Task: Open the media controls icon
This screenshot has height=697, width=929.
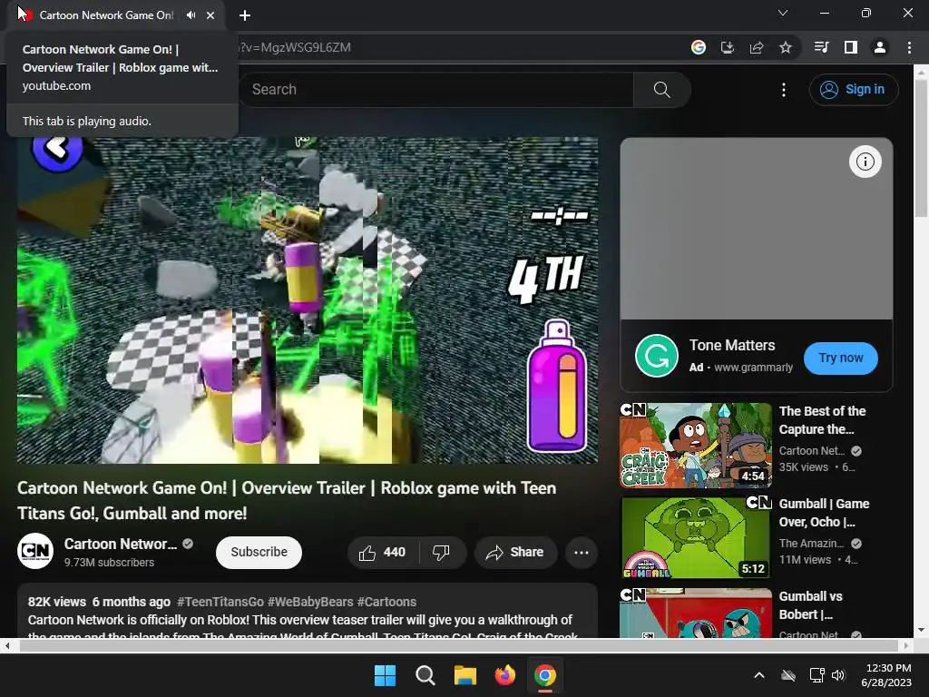Action: [x=822, y=47]
